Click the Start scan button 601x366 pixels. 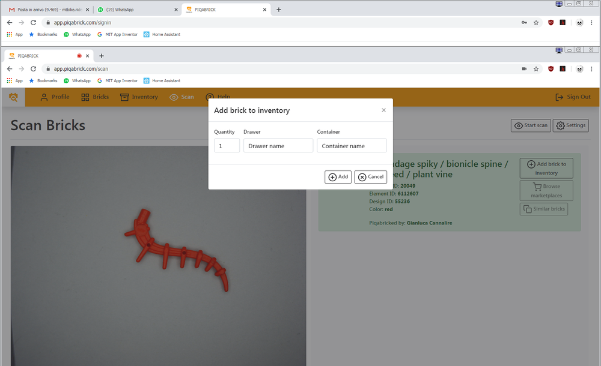tap(531, 125)
